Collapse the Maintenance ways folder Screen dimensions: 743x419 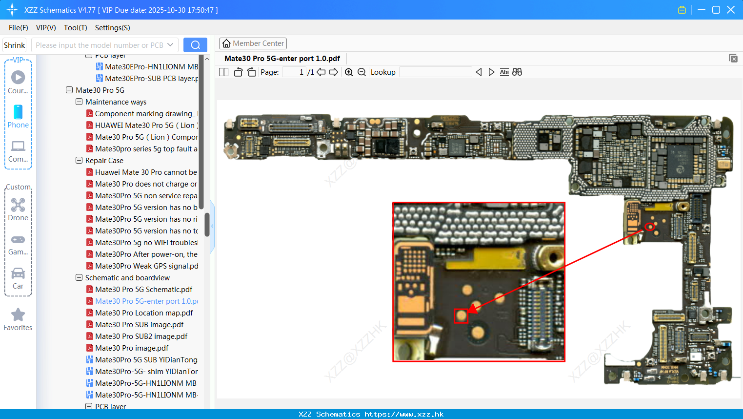79,102
